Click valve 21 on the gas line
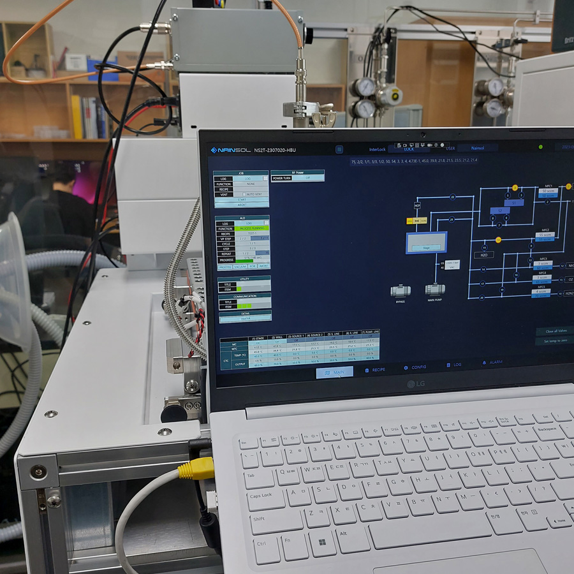 452,219
